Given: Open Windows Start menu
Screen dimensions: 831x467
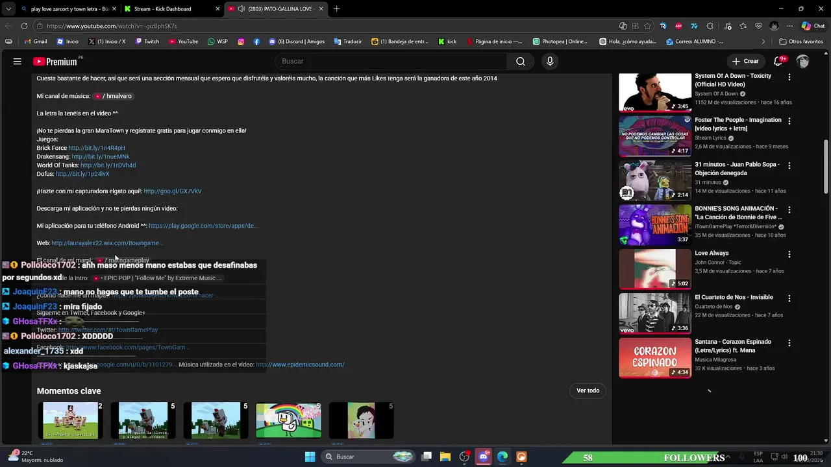Looking at the screenshot, I should click(310, 457).
